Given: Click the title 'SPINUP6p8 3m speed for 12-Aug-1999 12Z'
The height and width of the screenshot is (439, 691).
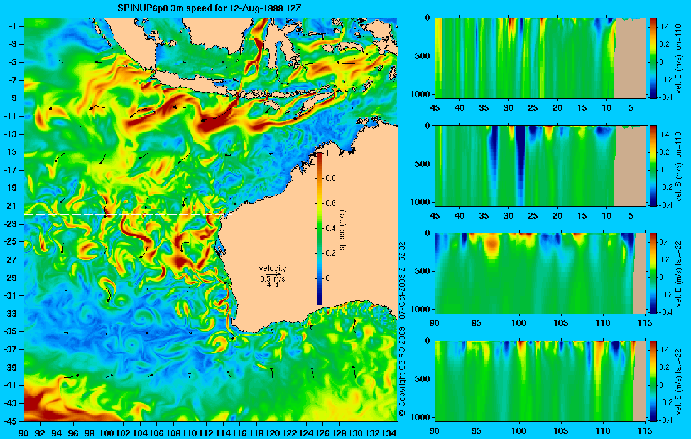Looking at the screenshot, I should coord(209,8).
